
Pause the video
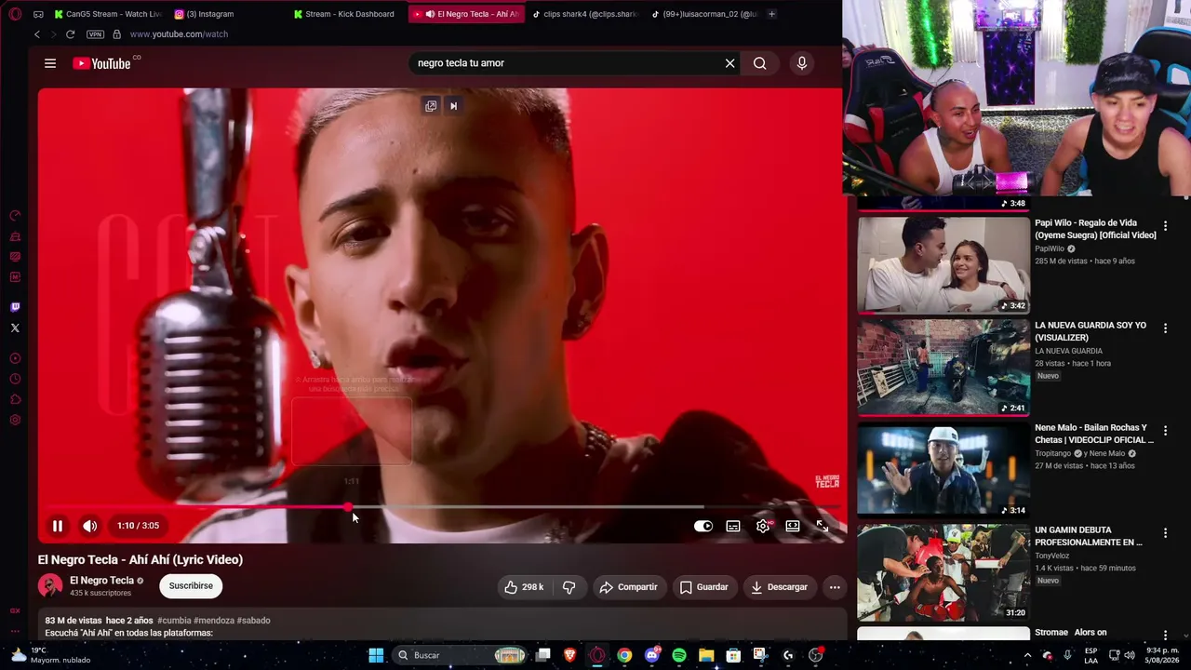tap(58, 526)
